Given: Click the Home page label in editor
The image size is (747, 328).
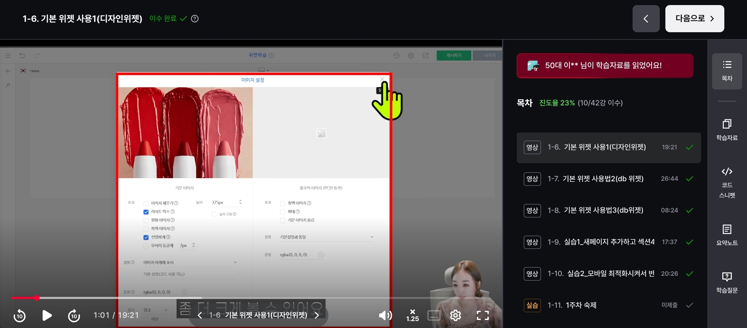Looking at the screenshot, I should point(35,71).
